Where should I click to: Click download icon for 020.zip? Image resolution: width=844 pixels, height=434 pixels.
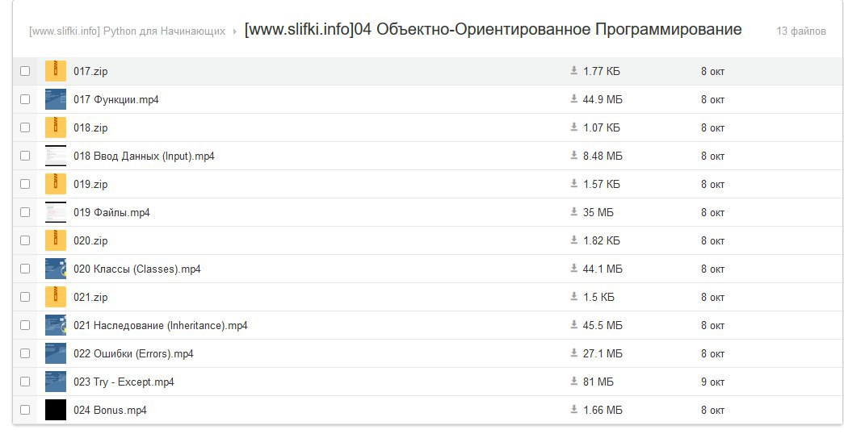pos(573,240)
